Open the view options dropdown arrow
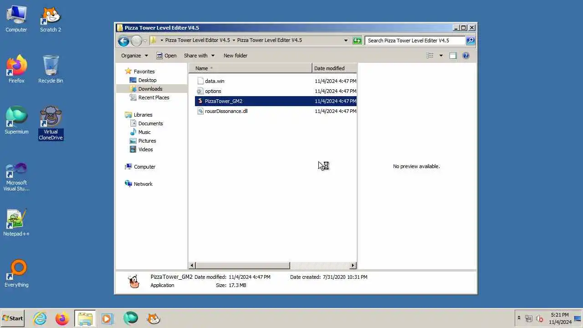Viewport: 583px width, 328px height. [x=441, y=56]
